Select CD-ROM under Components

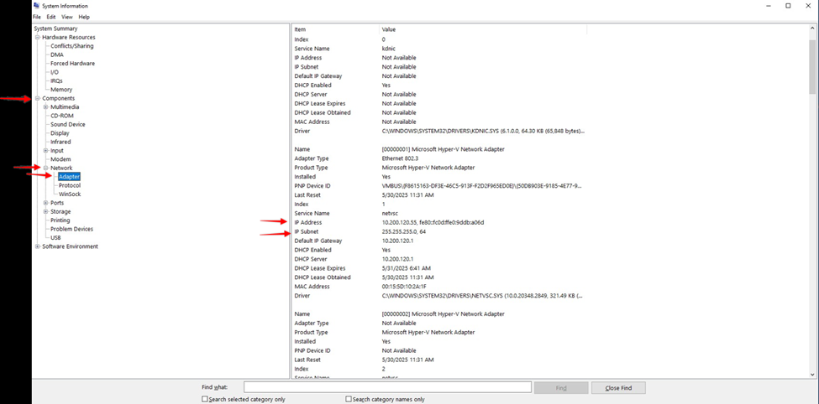[x=62, y=116]
